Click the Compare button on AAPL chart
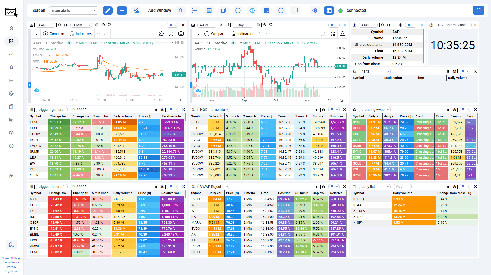 click(x=54, y=33)
